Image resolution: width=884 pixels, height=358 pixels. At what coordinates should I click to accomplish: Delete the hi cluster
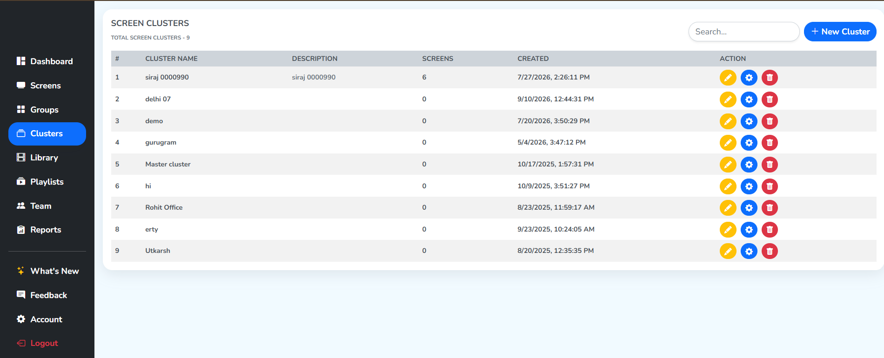(x=770, y=186)
